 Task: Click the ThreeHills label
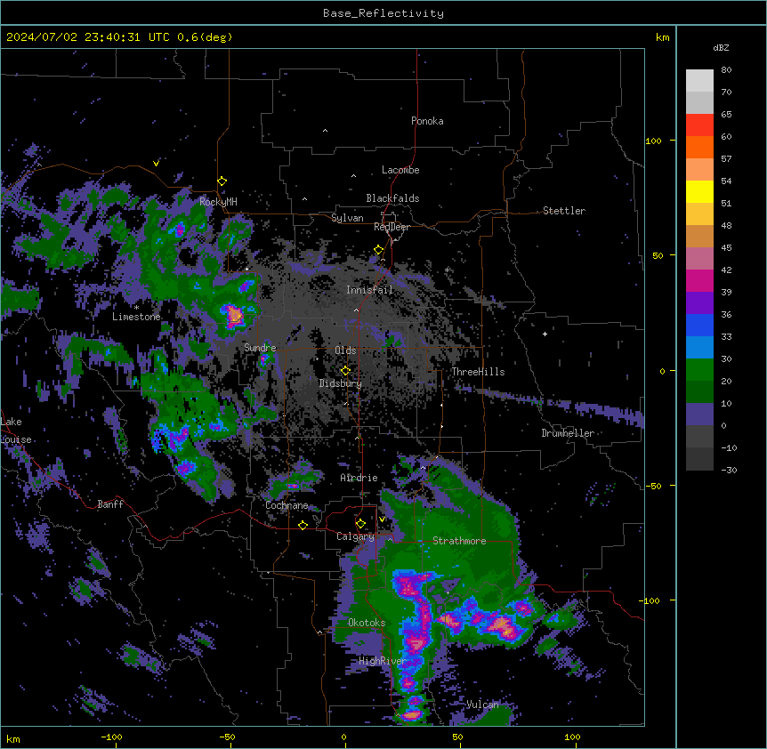(x=478, y=372)
